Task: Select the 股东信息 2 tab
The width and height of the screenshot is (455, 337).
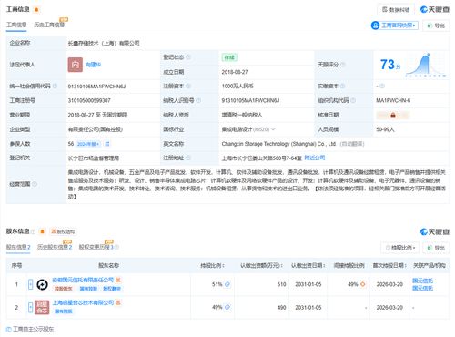Action: point(18,247)
